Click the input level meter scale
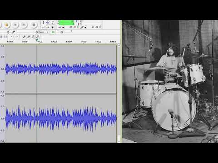The width and height of the screenshot is (218, 163). [x=96, y=27]
